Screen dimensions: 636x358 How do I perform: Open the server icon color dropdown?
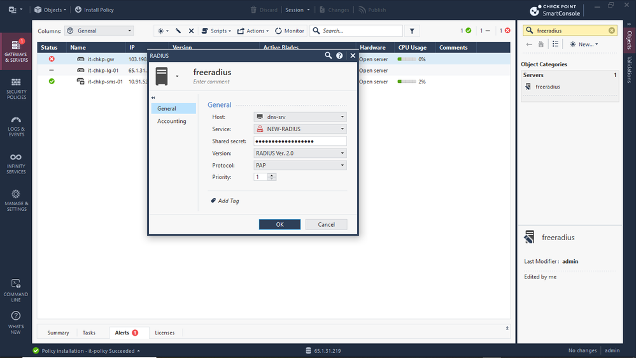(177, 76)
